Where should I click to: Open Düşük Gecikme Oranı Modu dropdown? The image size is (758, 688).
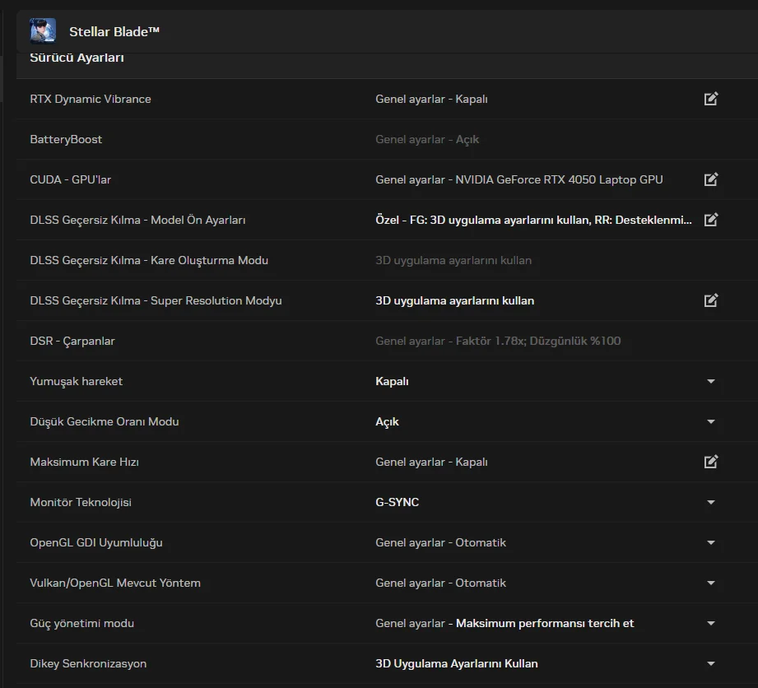point(711,422)
